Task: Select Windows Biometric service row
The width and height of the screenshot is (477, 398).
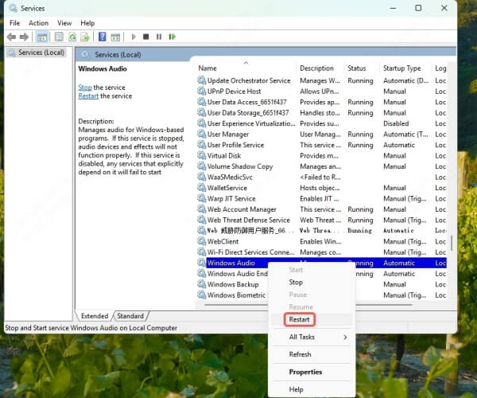Action: pos(233,295)
